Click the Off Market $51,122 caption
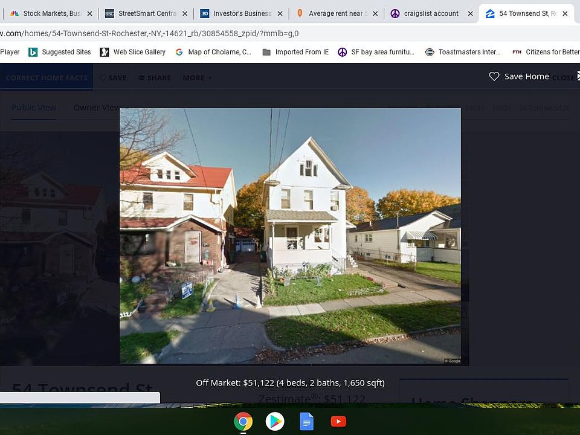Viewport: 580px width, 435px height. (291, 383)
